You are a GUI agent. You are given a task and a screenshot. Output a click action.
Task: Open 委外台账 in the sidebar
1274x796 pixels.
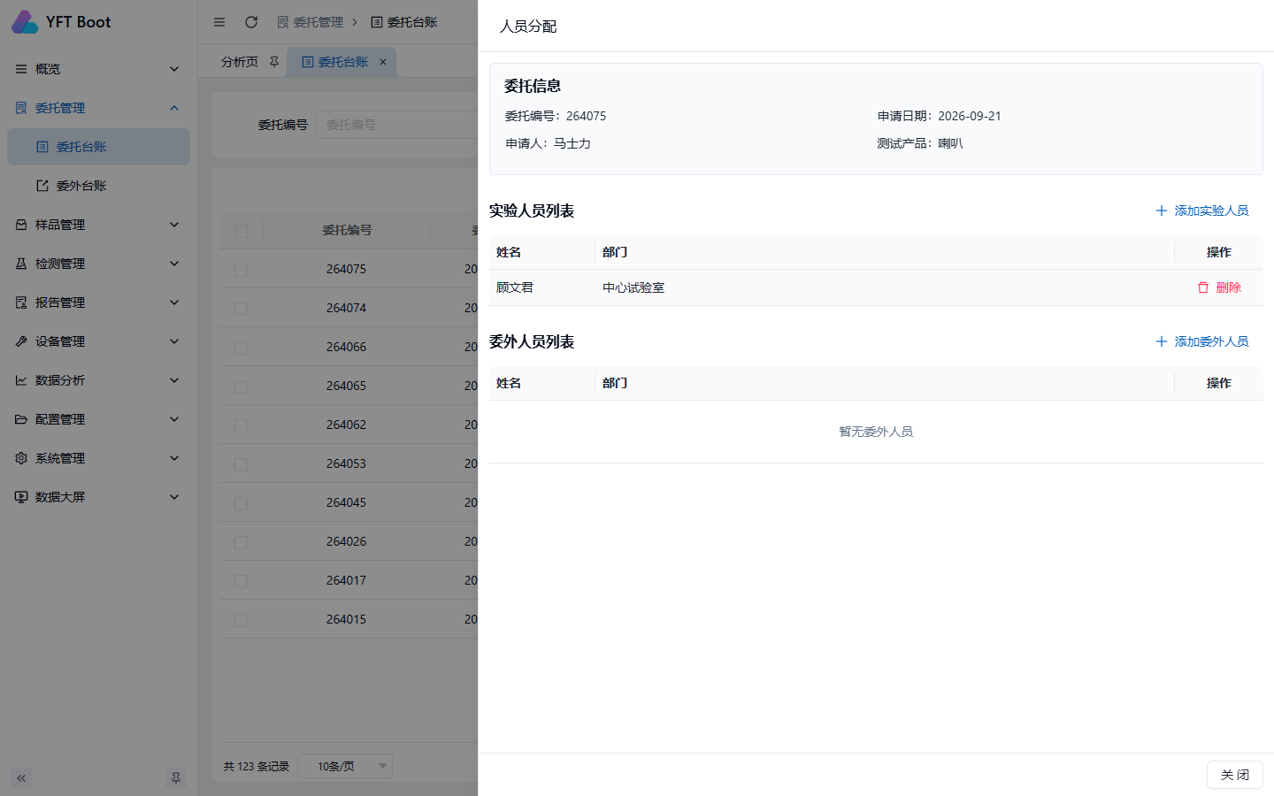pyautogui.click(x=99, y=186)
